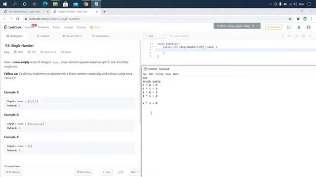Open Chrome three-dot menu
Screen dimensions: 316x177
tap(312, 19)
